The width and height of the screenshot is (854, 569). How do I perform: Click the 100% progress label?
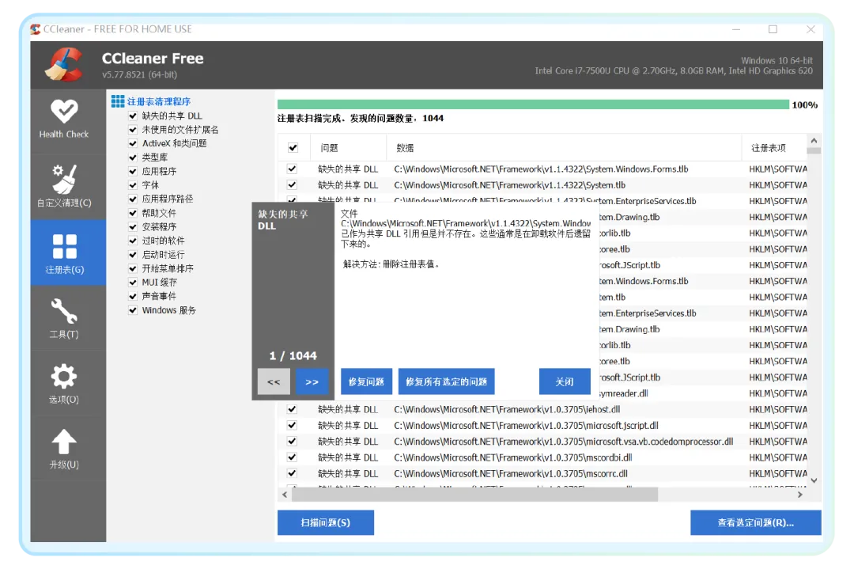(804, 104)
